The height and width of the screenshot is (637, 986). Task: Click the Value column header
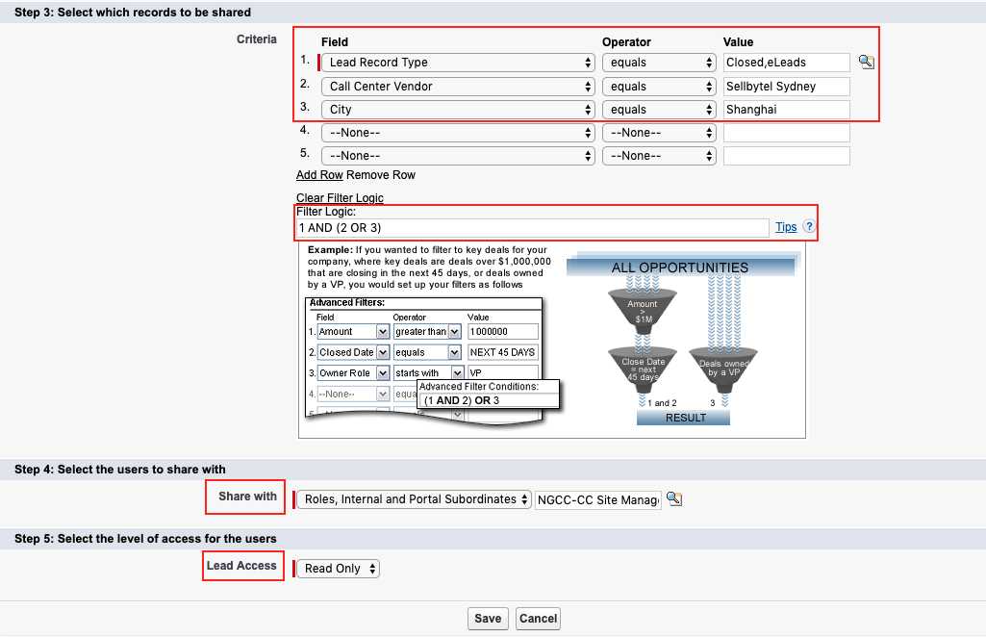(738, 42)
